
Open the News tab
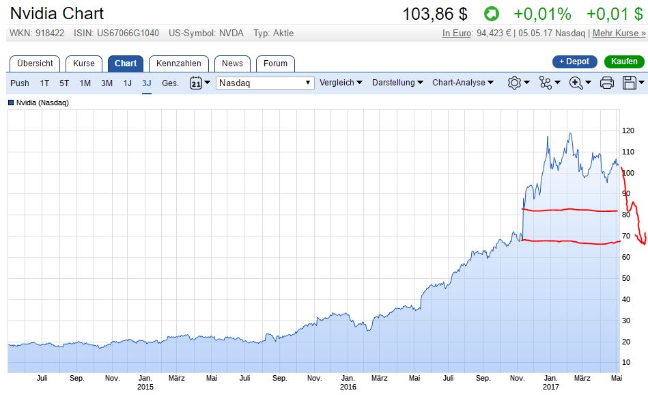pyautogui.click(x=232, y=64)
